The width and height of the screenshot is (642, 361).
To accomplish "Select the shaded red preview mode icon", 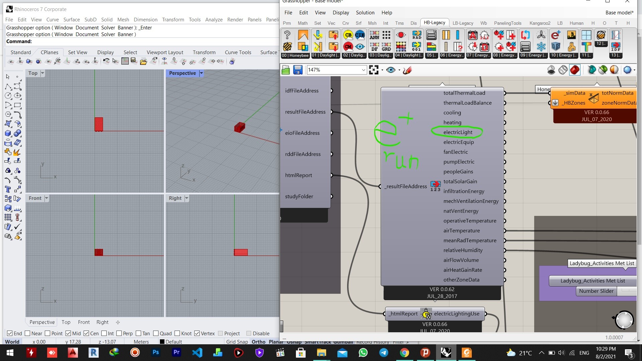I will (574, 70).
